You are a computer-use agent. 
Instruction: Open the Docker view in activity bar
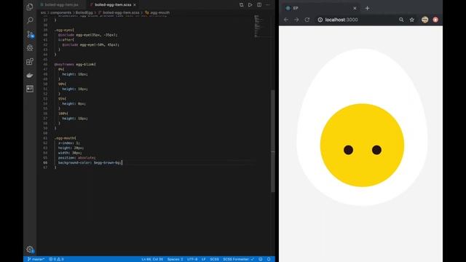(x=30, y=75)
